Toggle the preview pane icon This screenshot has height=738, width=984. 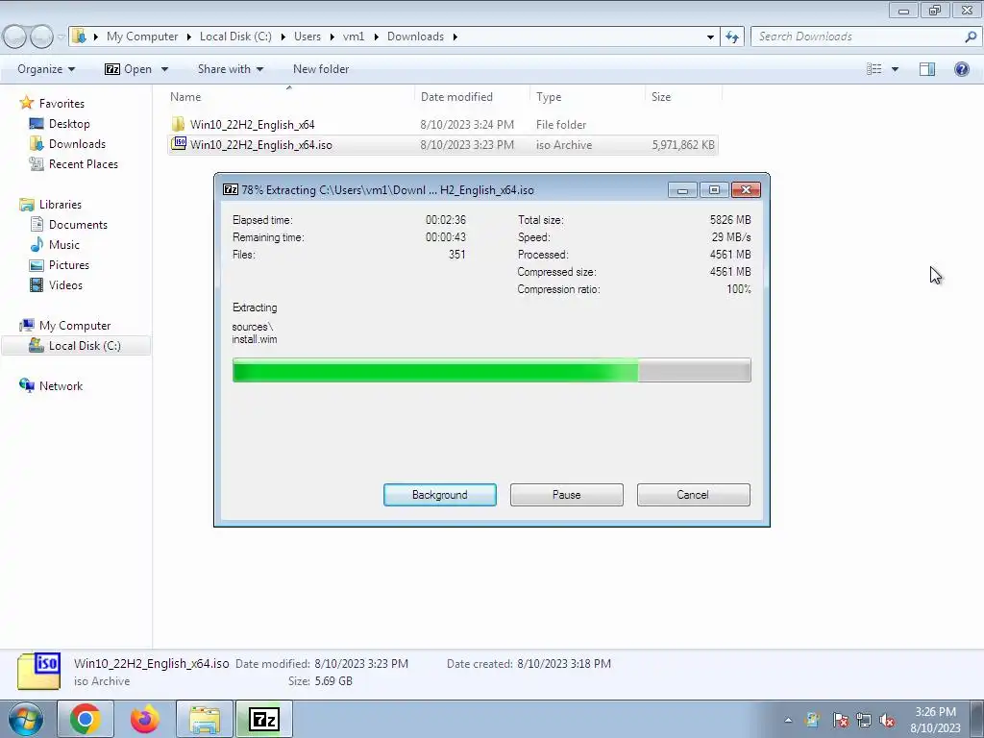click(x=927, y=69)
